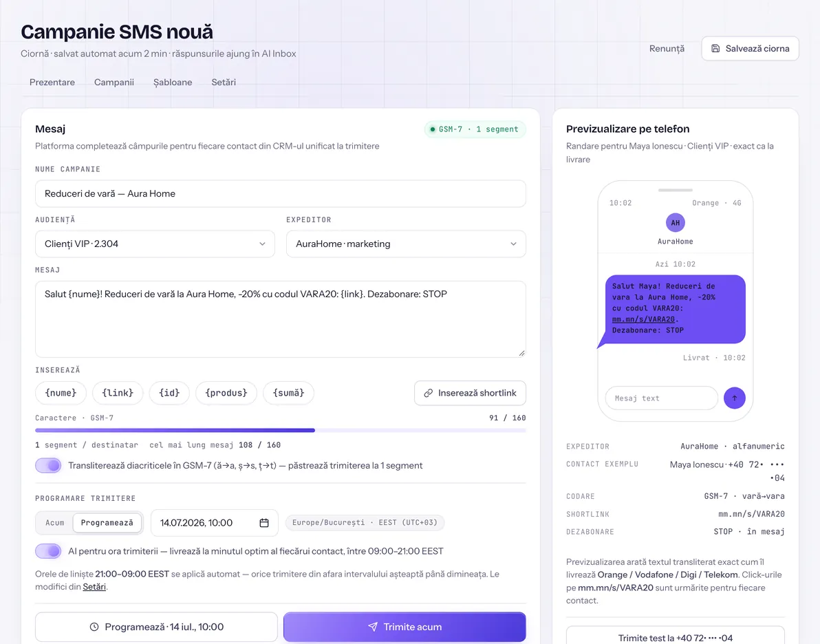Open the Setări link in quiet hours note

tap(94, 587)
